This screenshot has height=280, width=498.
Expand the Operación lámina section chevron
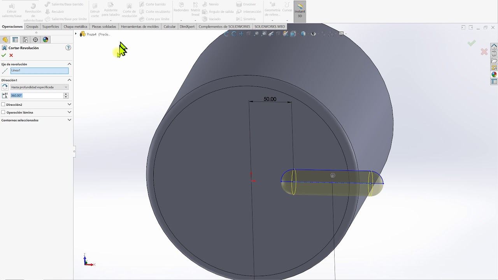click(69, 112)
